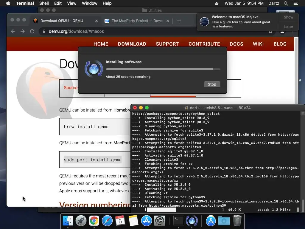The image size is (305, 229).
Task: Open Software Update installer in Dock
Action: [x=192, y=221]
